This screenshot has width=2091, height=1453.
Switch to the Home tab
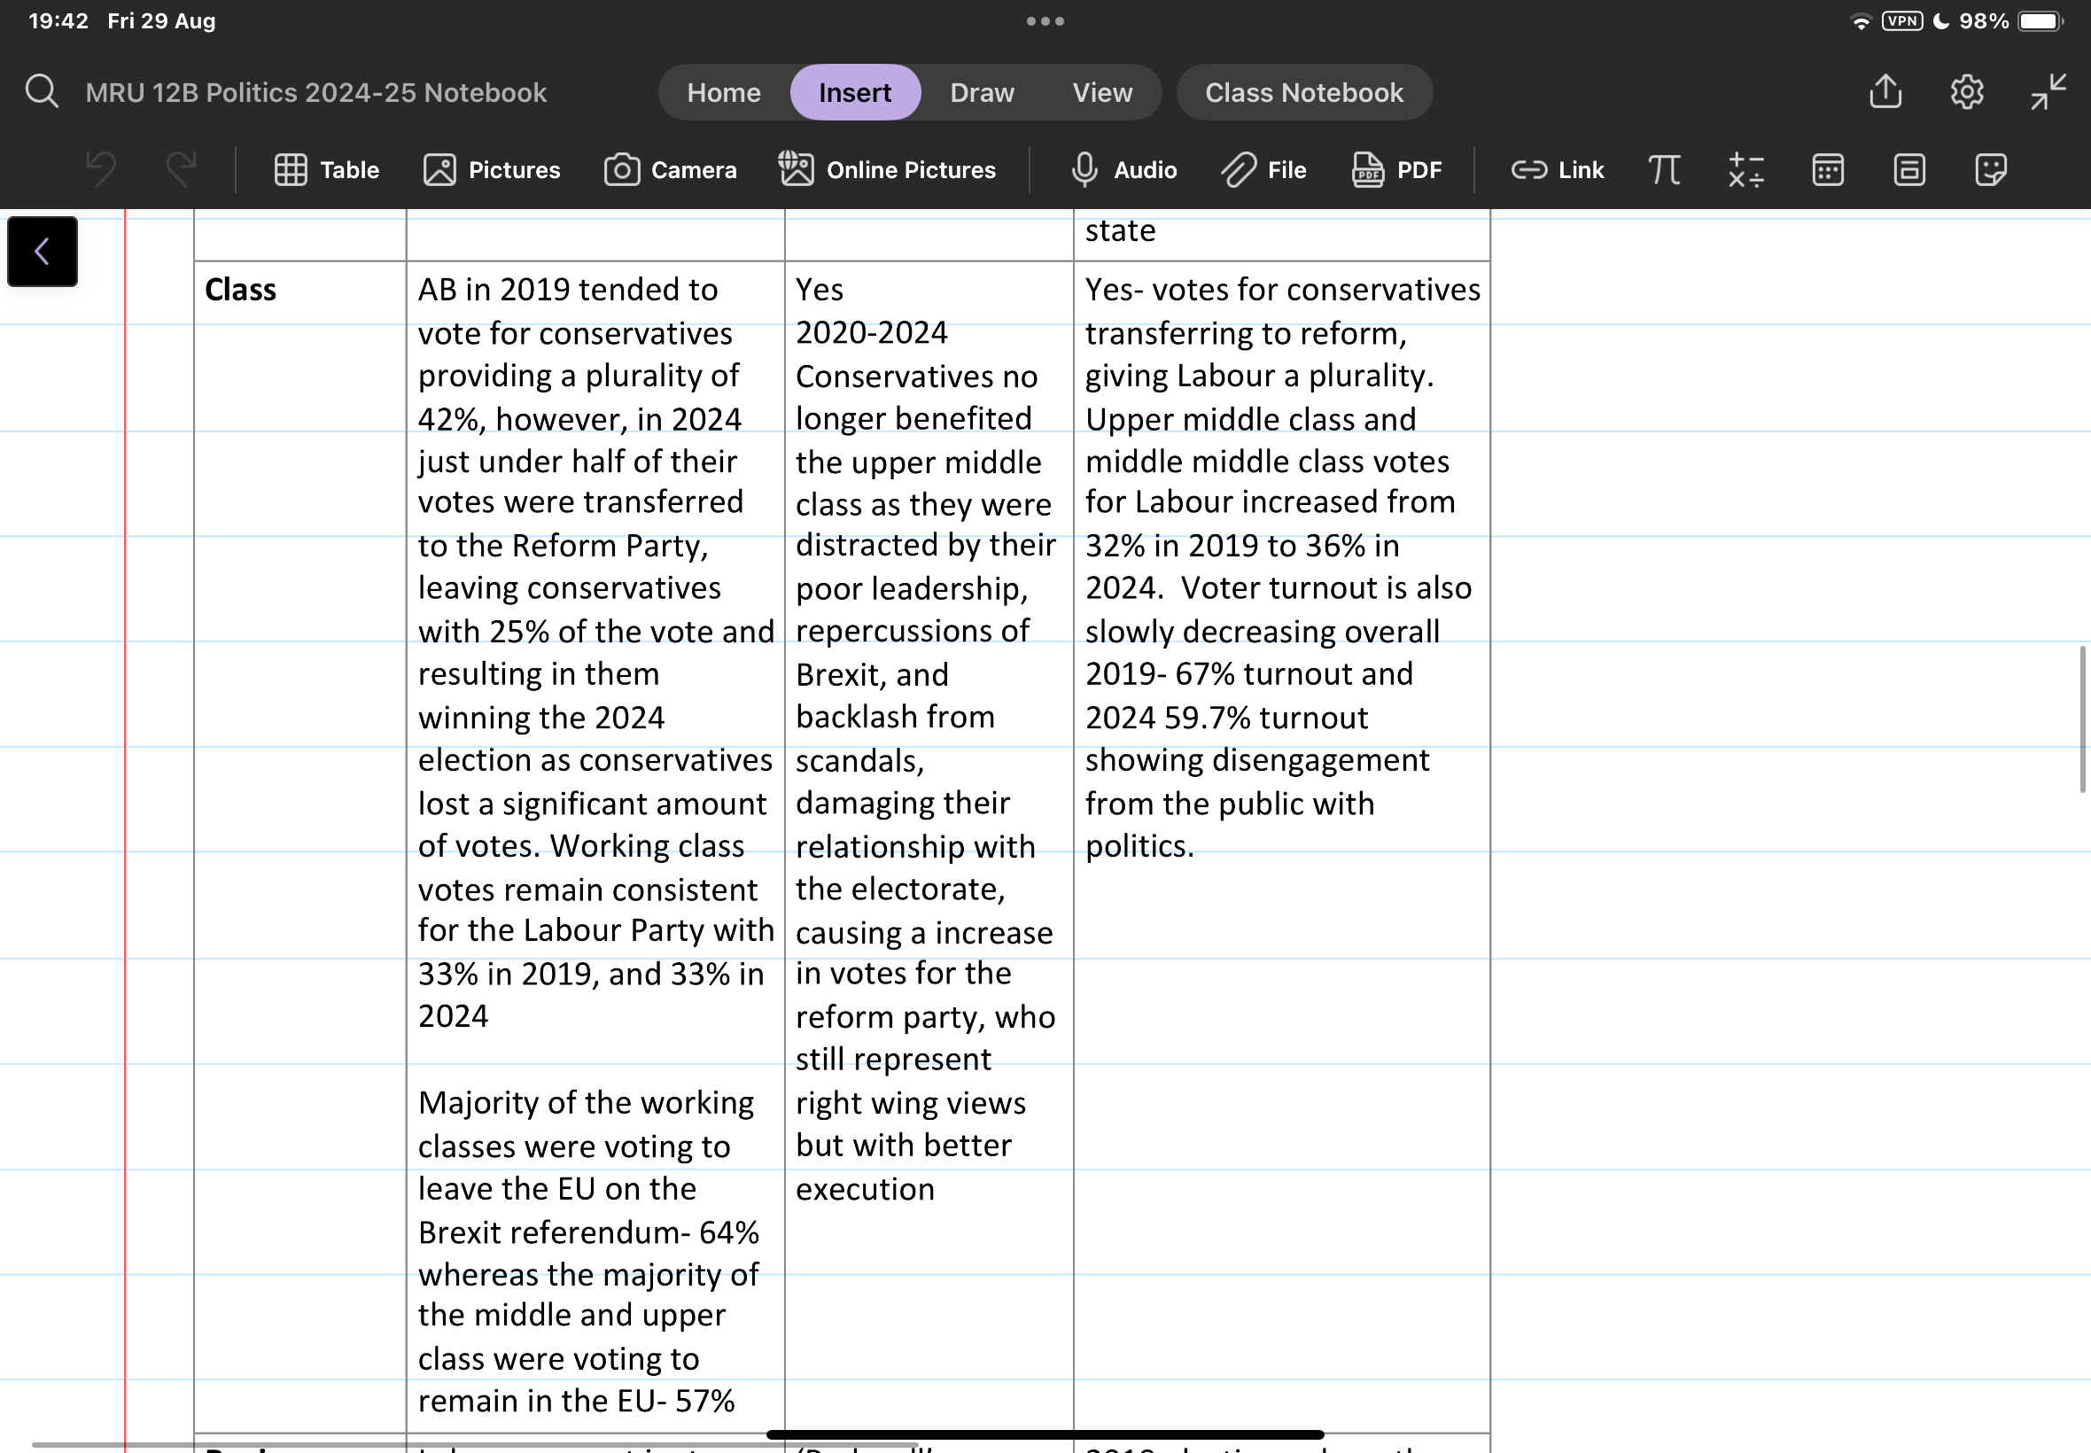click(724, 92)
